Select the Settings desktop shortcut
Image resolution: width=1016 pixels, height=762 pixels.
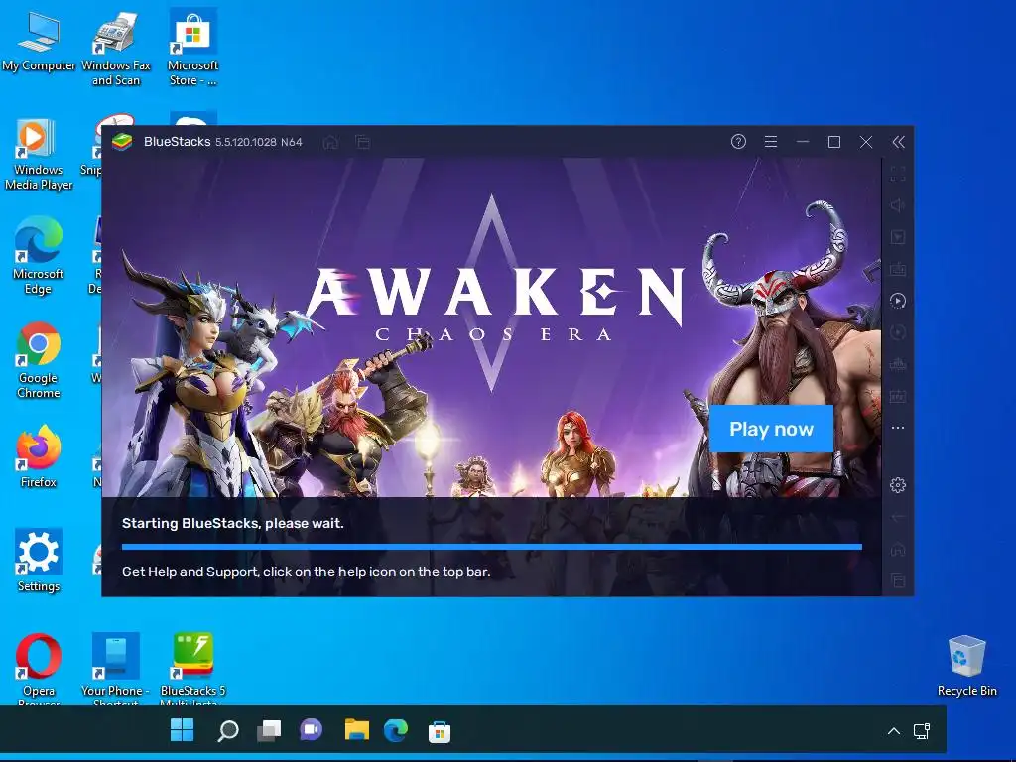(39, 561)
